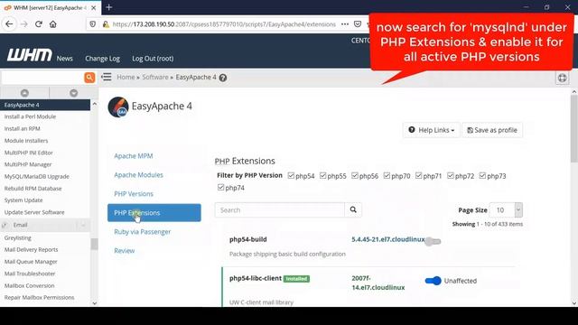Expand all sidebar sections with down arrow
This screenshot has width=578, height=325.
click(73, 93)
